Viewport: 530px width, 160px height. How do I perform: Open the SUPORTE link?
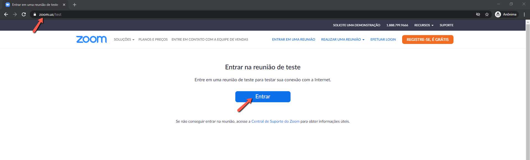coord(447,25)
